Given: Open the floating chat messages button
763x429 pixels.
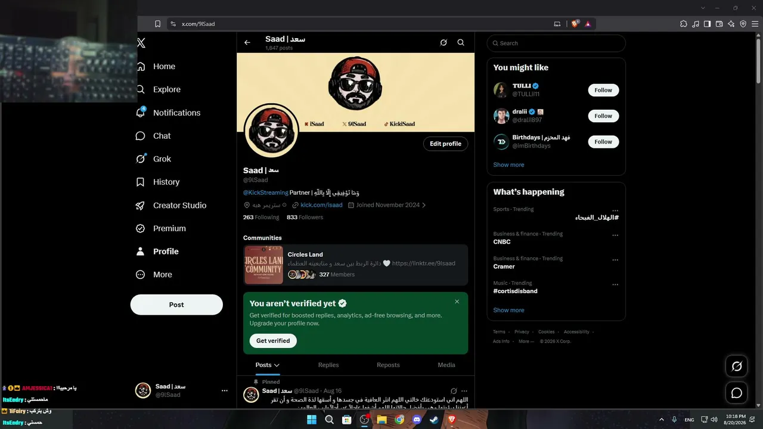Looking at the screenshot, I should [737, 393].
